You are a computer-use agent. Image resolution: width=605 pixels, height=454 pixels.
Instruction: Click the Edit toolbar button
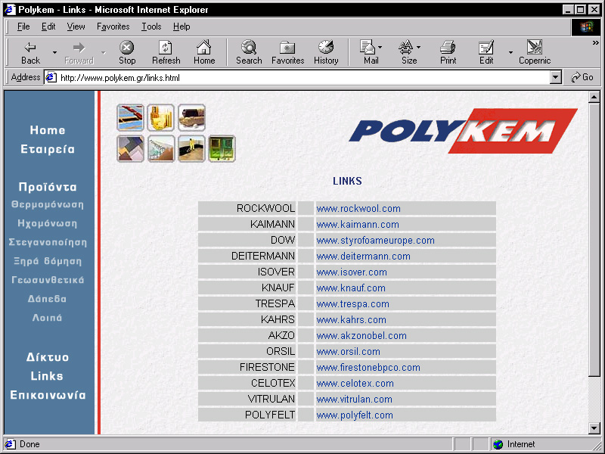coord(486,52)
